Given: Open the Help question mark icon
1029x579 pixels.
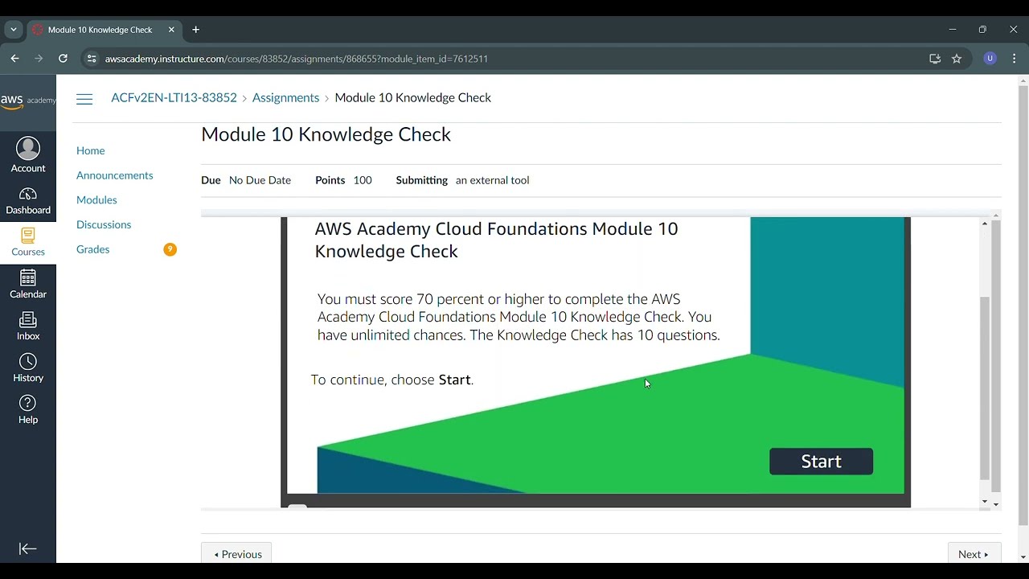Looking at the screenshot, I should pyautogui.click(x=28, y=404).
